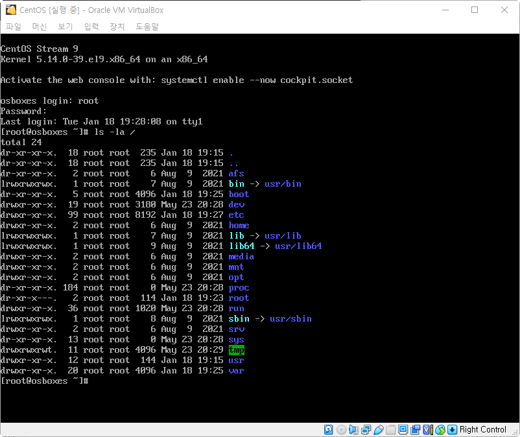The image size is (520, 437).
Task: Click the highlighted tmp directory name
Action: click(237, 350)
